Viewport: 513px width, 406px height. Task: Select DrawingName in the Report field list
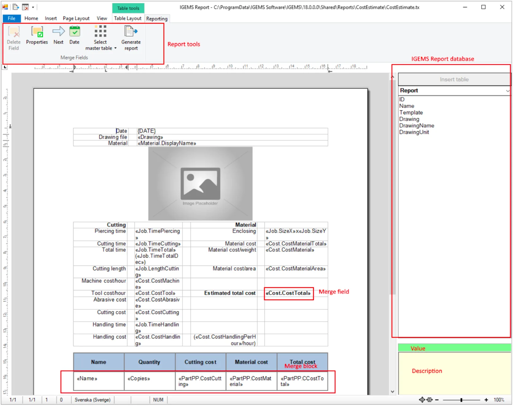coord(416,126)
